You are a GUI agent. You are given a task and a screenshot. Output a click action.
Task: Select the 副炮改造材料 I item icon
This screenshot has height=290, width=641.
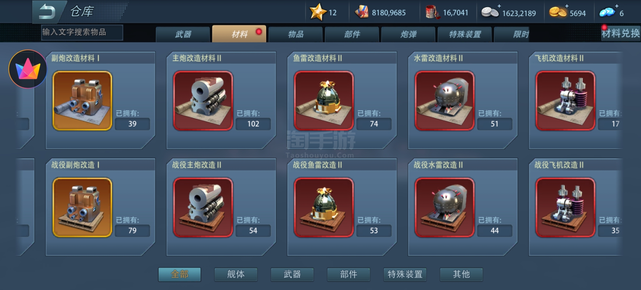coord(82,101)
